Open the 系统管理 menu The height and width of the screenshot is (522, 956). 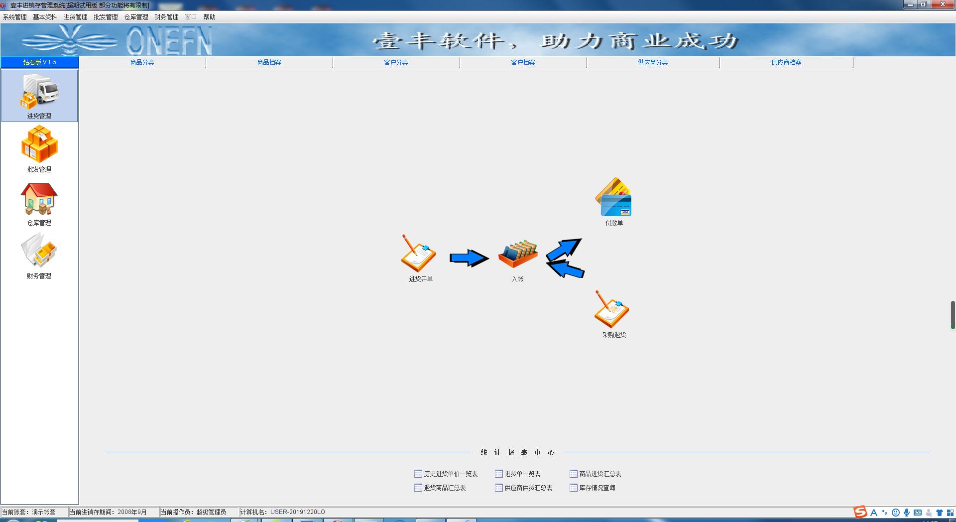[15, 17]
